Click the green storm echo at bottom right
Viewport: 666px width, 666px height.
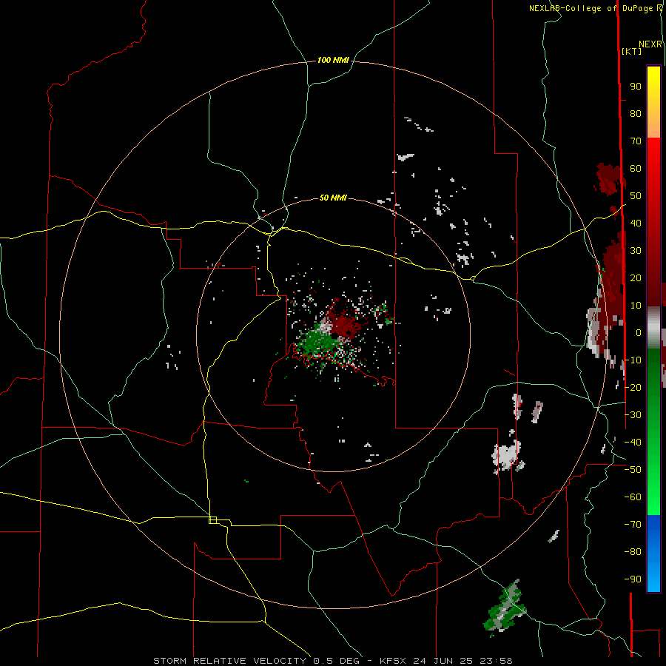[x=505, y=608]
